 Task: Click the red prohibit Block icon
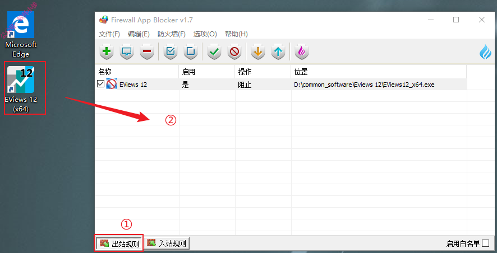point(234,51)
